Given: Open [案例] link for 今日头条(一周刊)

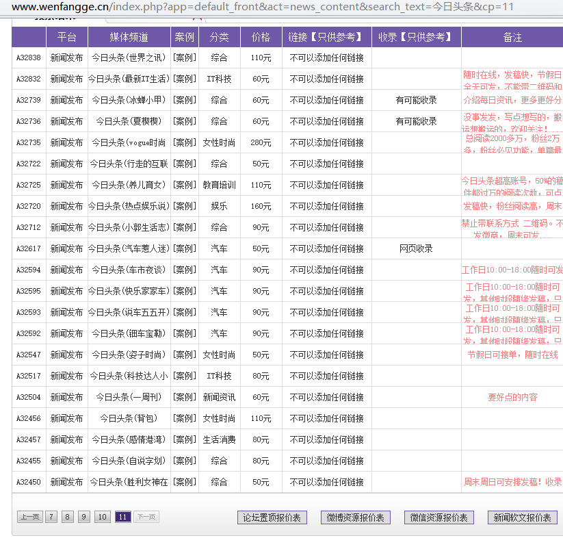Looking at the screenshot, I should pyautogui.click(x=185, y=397).
